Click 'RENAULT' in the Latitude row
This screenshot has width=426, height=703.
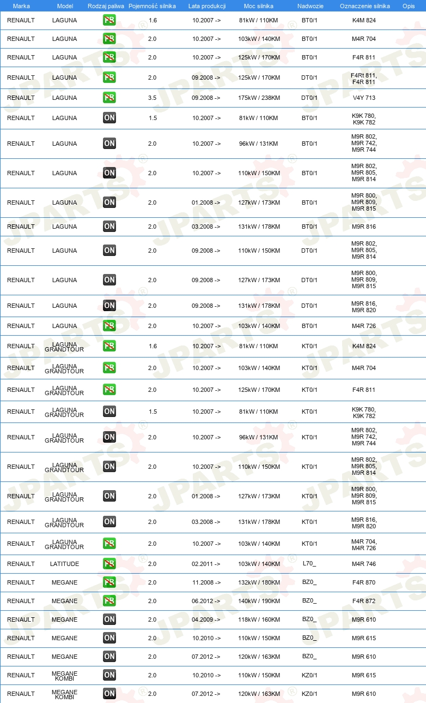coord(21,564)
